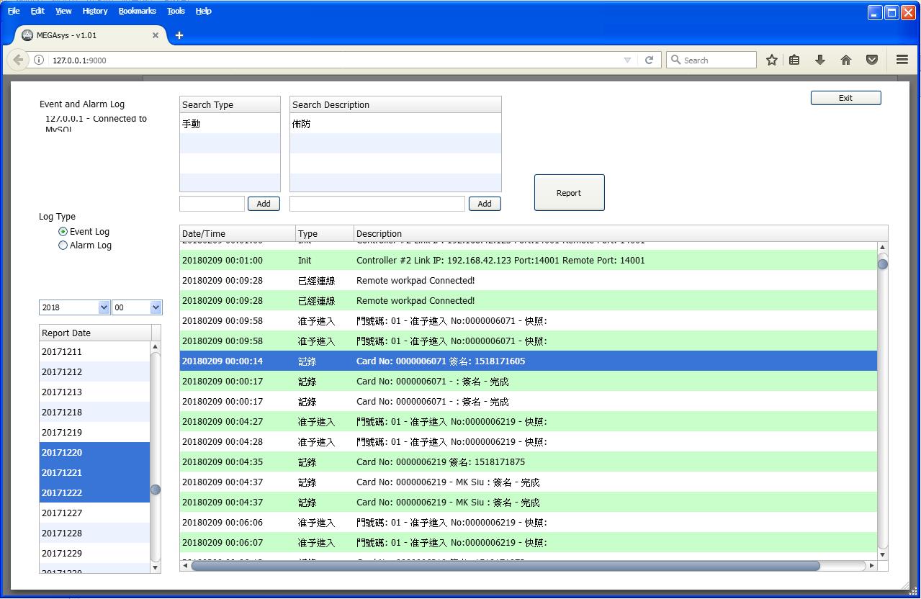Reload the page with the refresh icon

pyautogui.click(x=649, y=60)
